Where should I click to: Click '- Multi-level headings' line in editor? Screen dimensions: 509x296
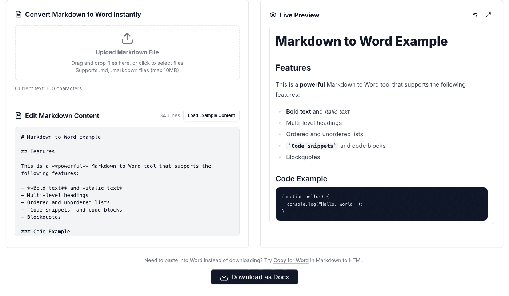click(x=55, y=195)
